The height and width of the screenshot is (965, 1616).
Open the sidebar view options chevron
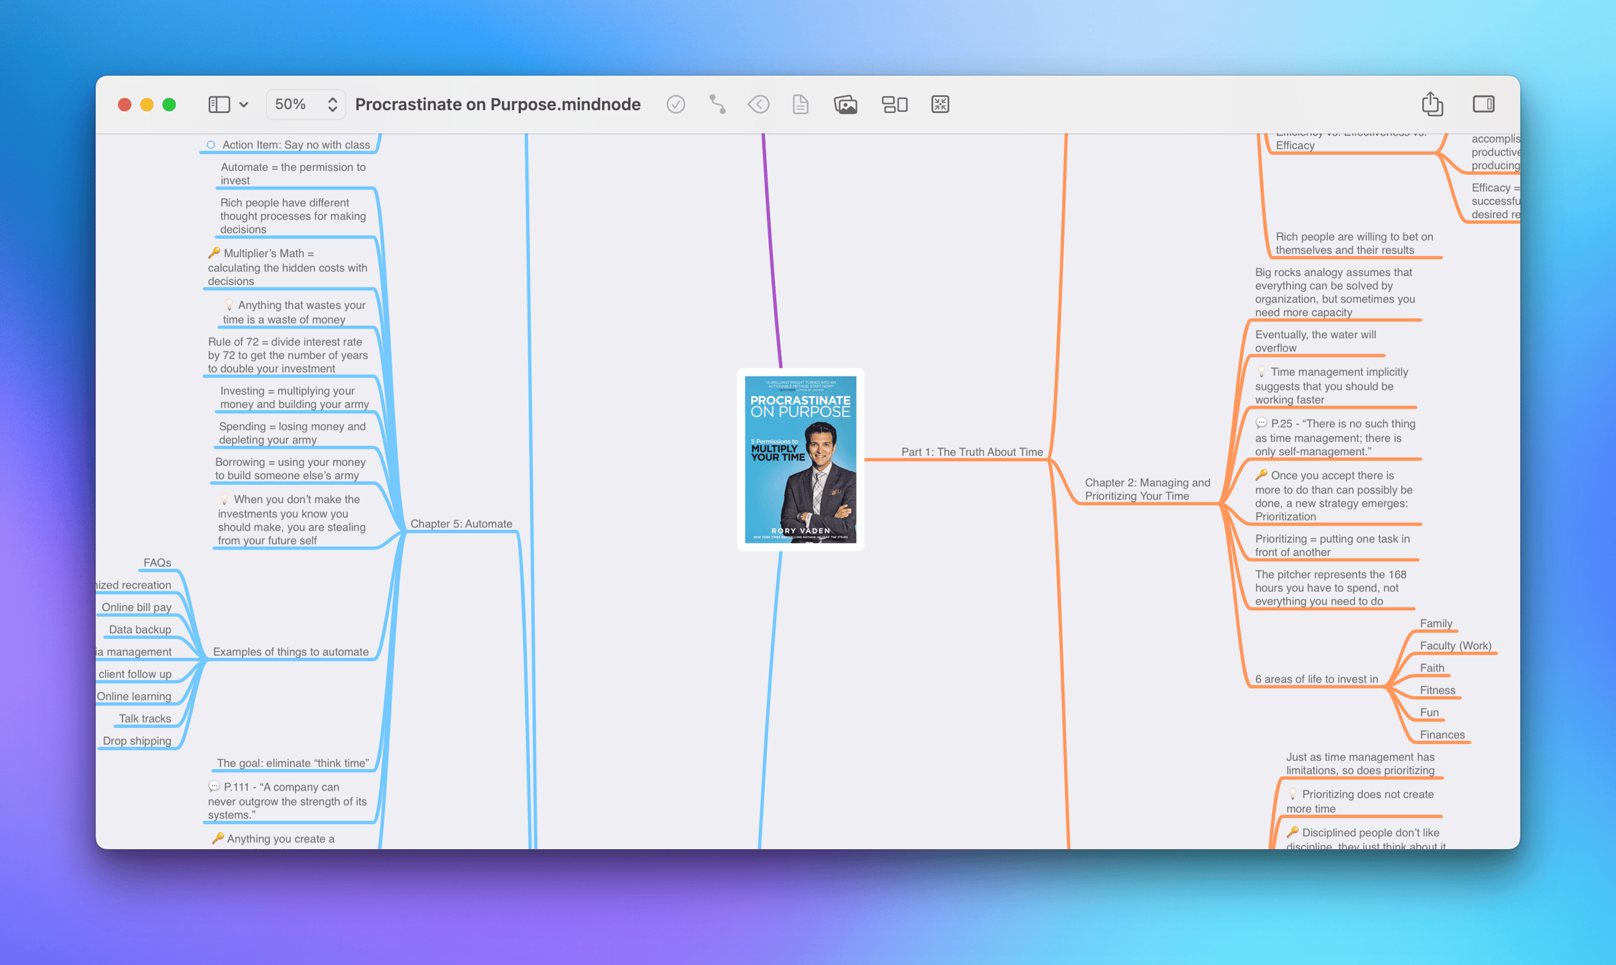244,104
